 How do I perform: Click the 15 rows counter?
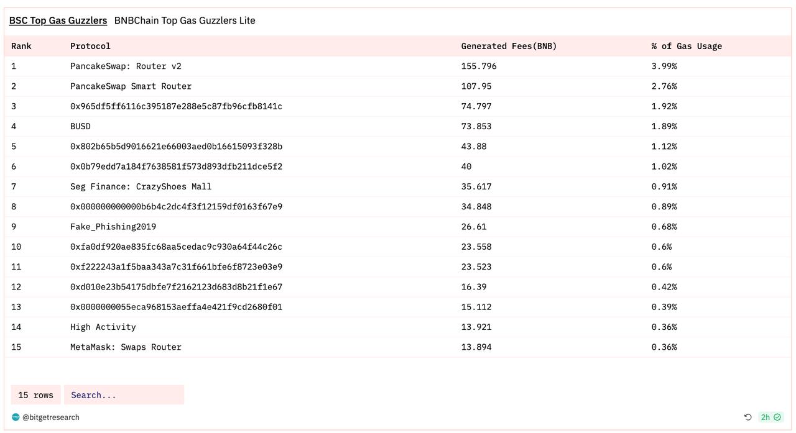pos(35,395)
